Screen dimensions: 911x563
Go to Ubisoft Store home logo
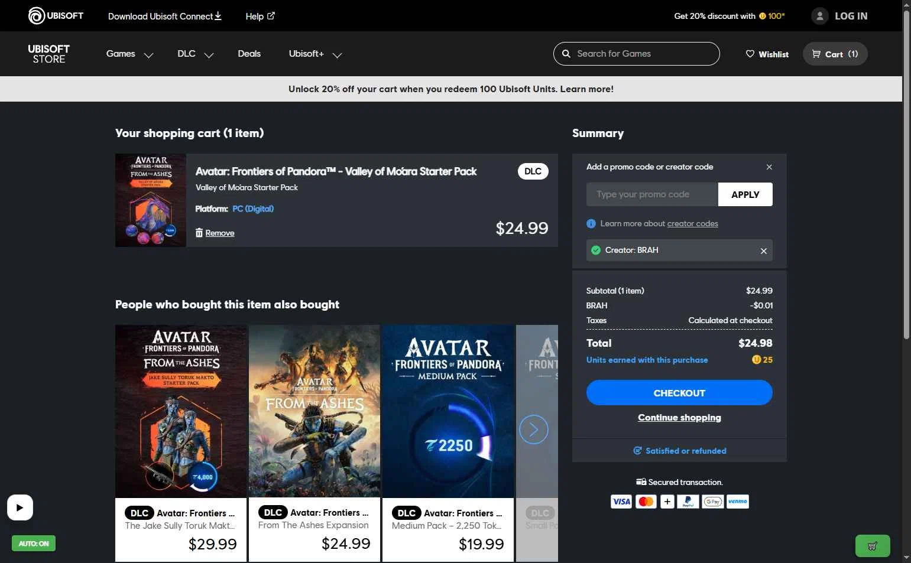point(49,54)
